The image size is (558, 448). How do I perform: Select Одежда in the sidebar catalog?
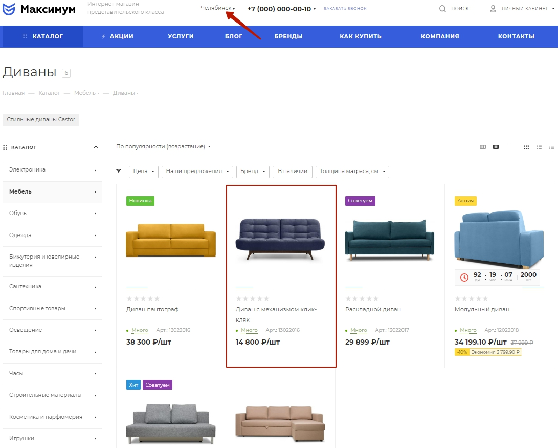pos(52,236)
